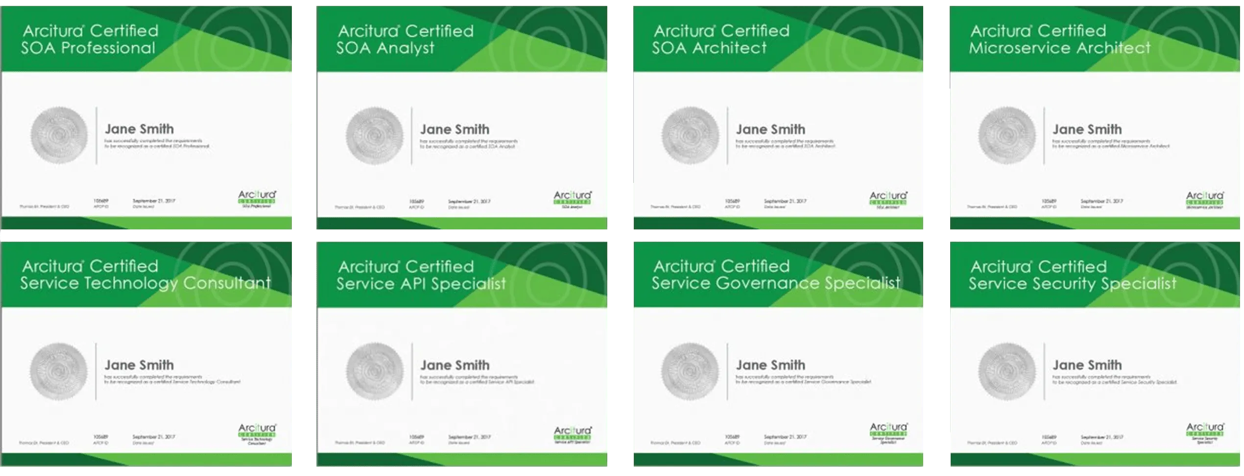Click the 'Service Technology Consultant' heading text
The image size is (1244, 476).
[145, 283]
